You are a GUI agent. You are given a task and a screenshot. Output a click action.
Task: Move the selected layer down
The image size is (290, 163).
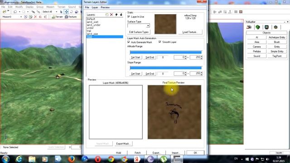click(121, 14)
